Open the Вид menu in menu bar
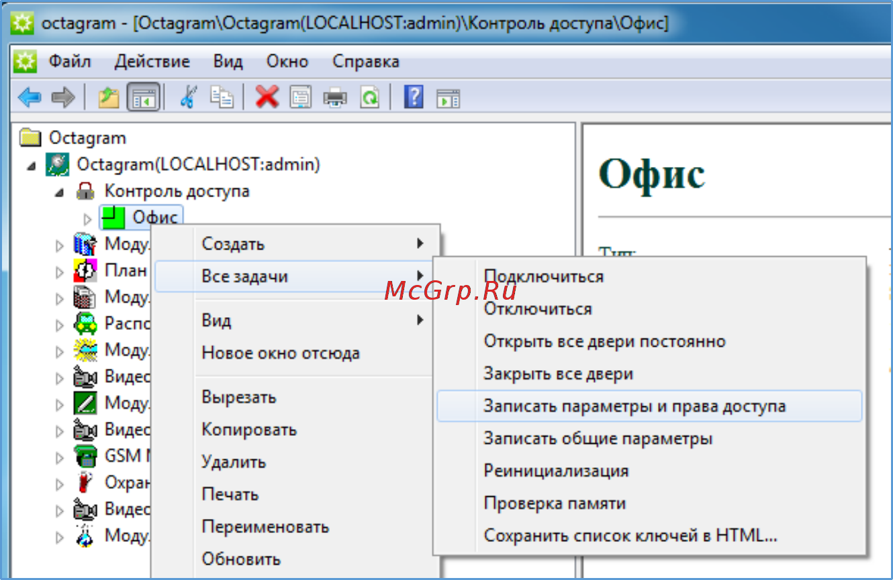 pos(228,62)
